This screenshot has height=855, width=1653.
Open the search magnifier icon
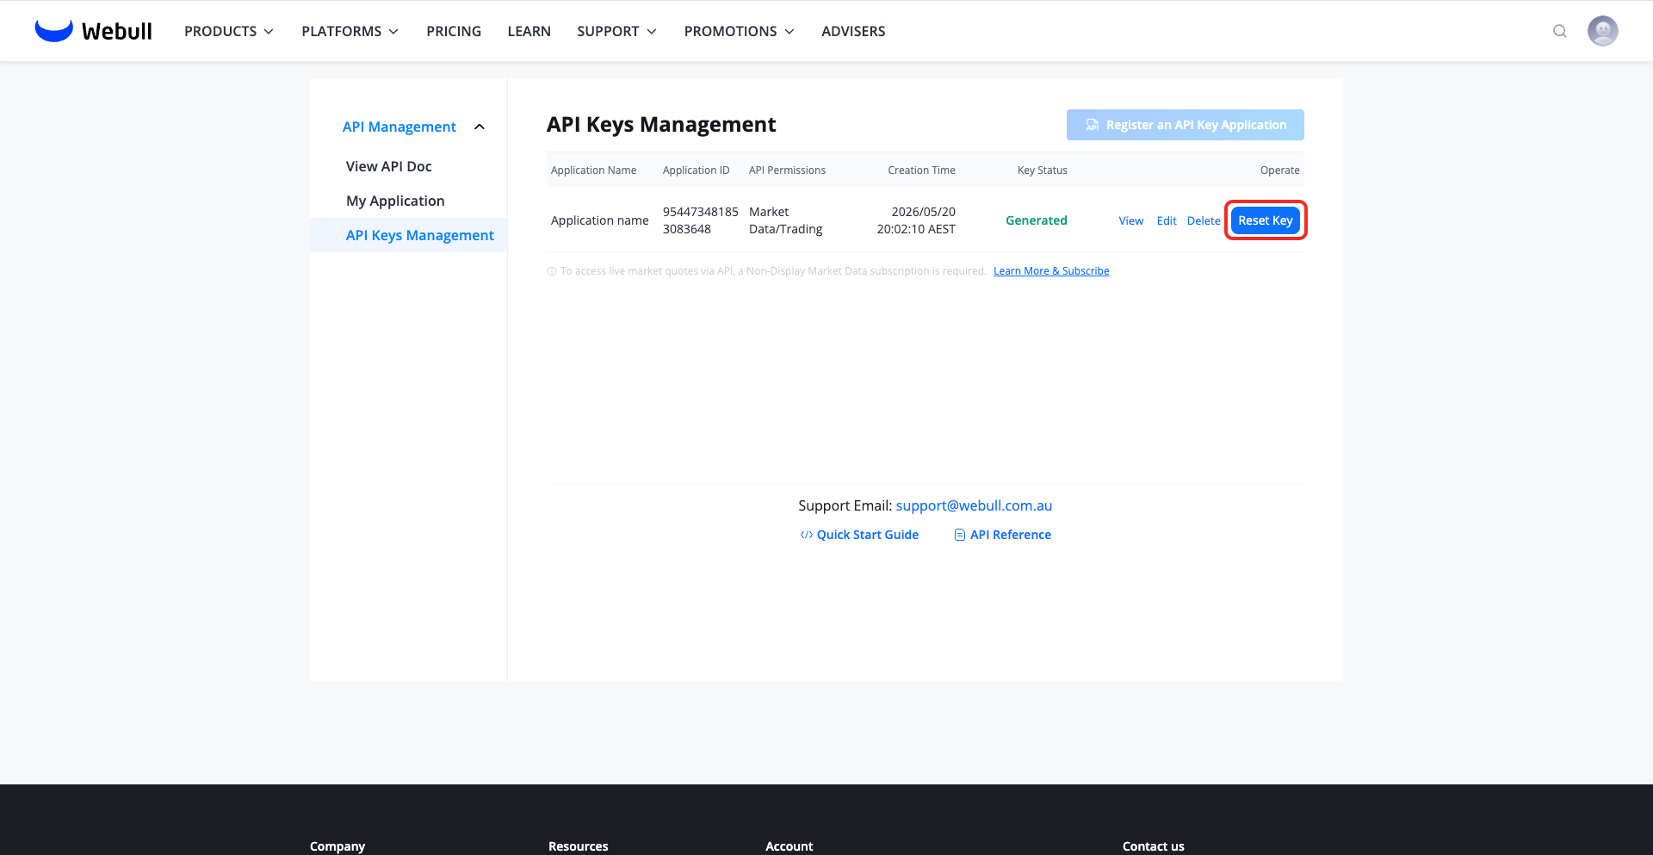[1559, 31]
